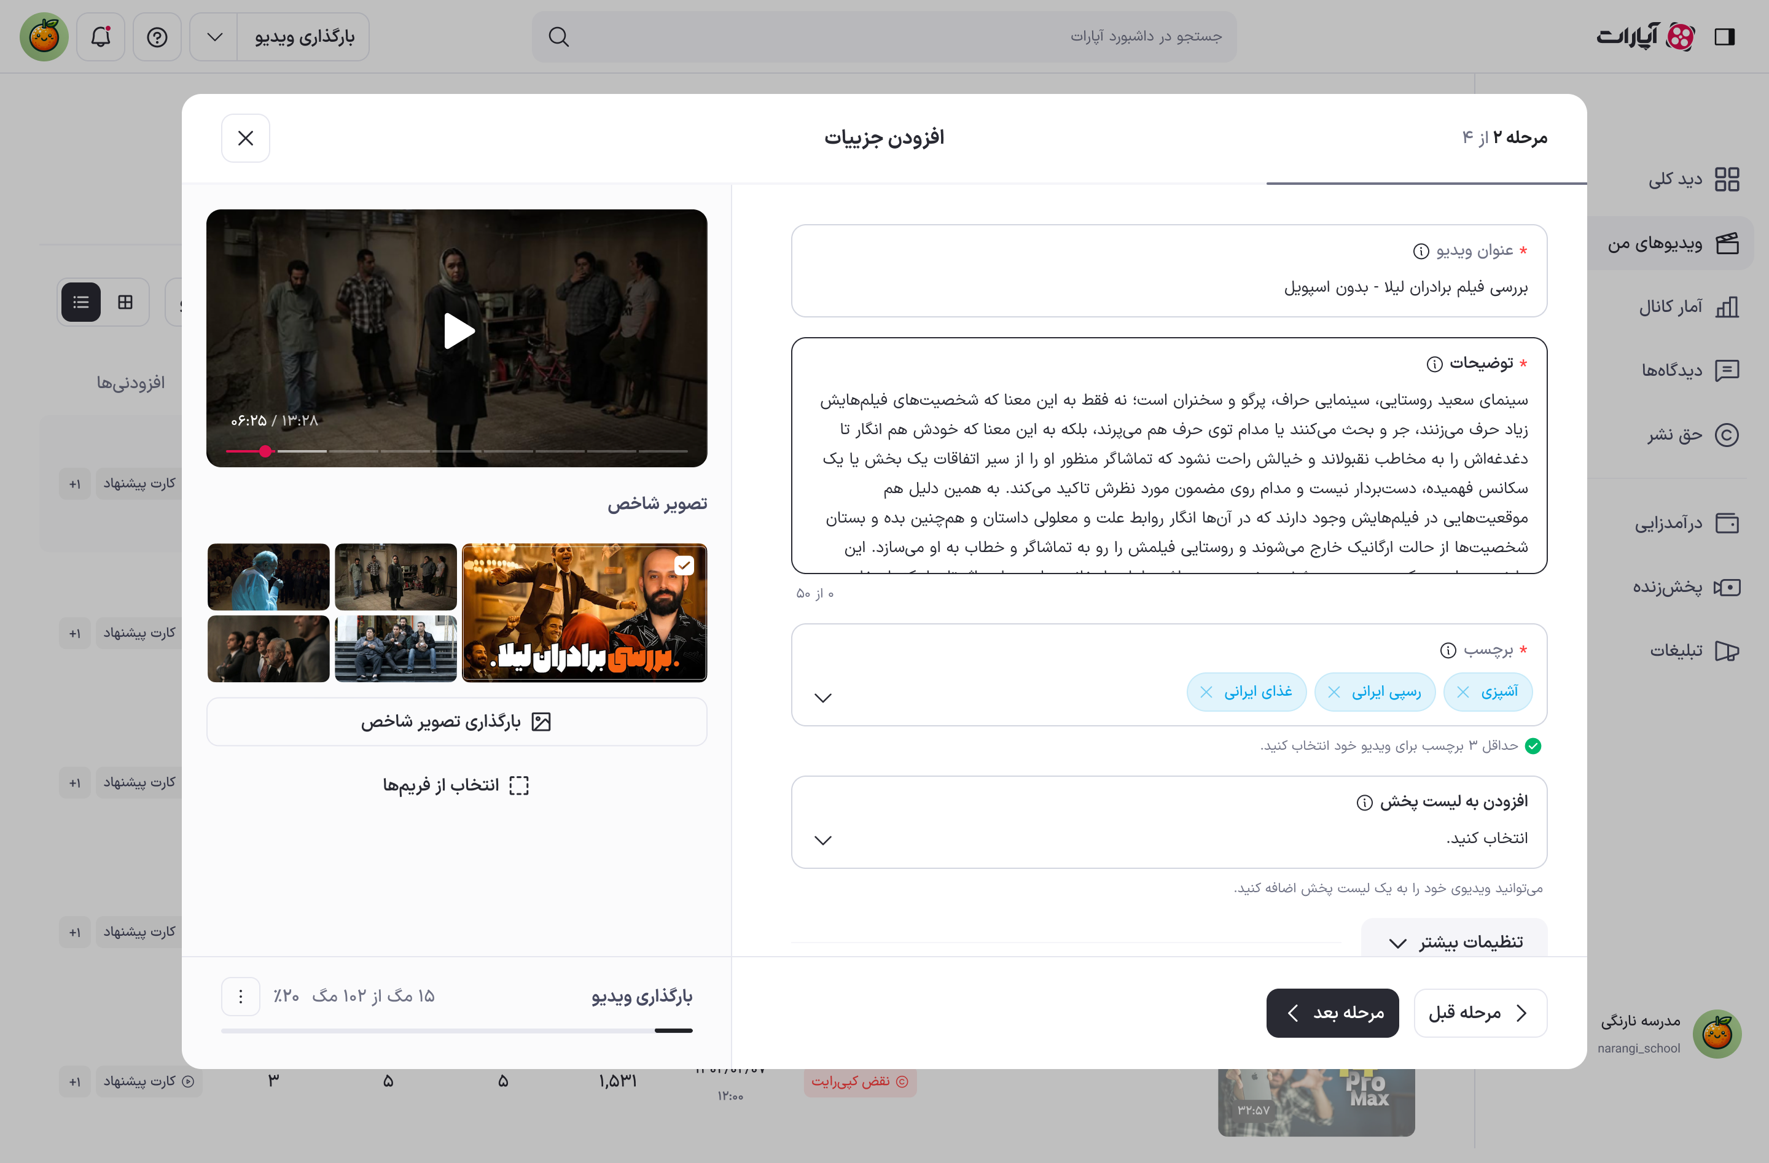Click the help question mark icon
This screenshot has height=1163, width=1769.
click(157, 36)
